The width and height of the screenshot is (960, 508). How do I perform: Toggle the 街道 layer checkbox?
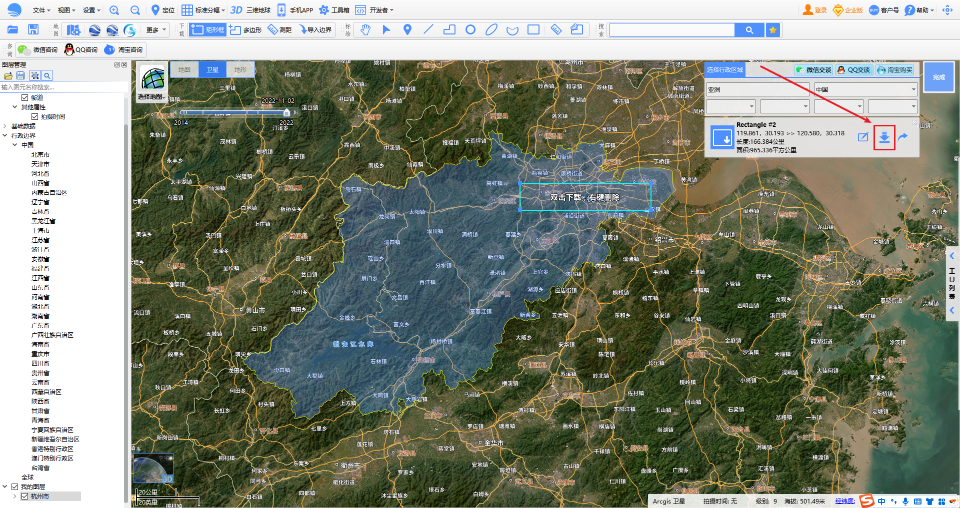(24, 98)
